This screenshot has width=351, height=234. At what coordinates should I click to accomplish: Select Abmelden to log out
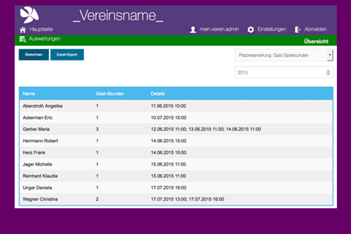[x=315, y=29]
